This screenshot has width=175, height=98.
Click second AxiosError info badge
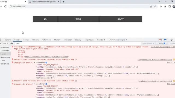tap(46, 84)
